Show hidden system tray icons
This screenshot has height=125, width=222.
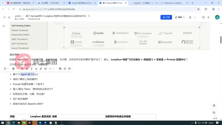pyautogui.click(x=192, y=123)
